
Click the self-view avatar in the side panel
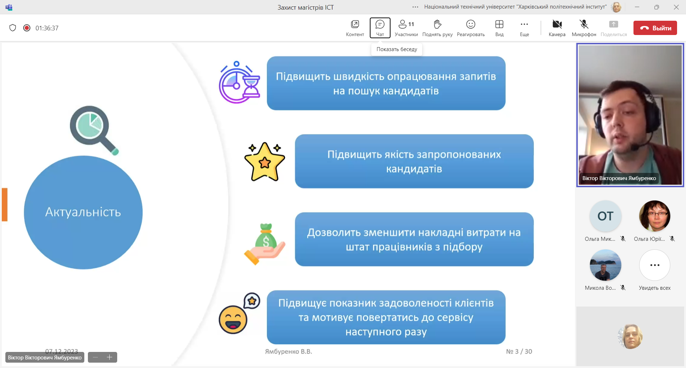630,336
